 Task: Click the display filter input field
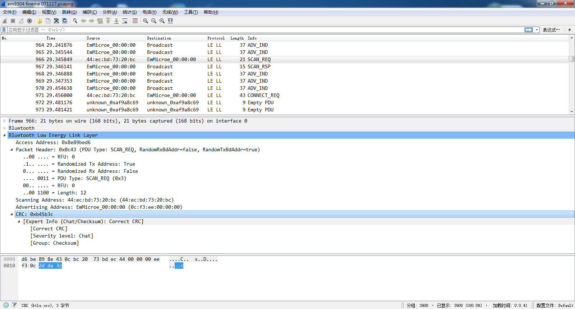pos(266,30)
